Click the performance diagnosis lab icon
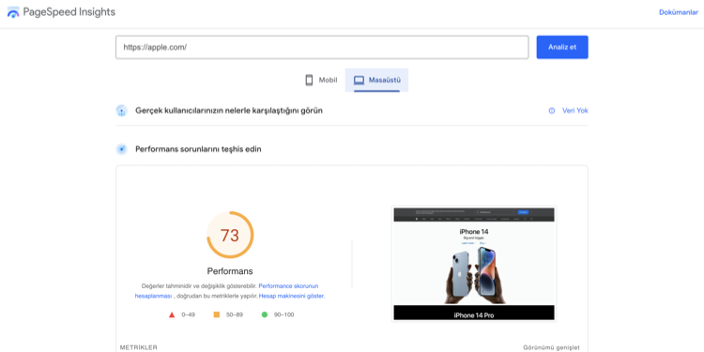Image resolution: width=704 pixels, height=352 pixels. point(122,149)
